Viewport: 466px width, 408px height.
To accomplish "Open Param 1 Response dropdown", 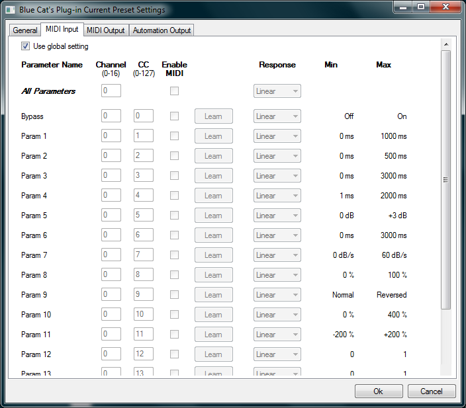I will [x=277, y=136].
